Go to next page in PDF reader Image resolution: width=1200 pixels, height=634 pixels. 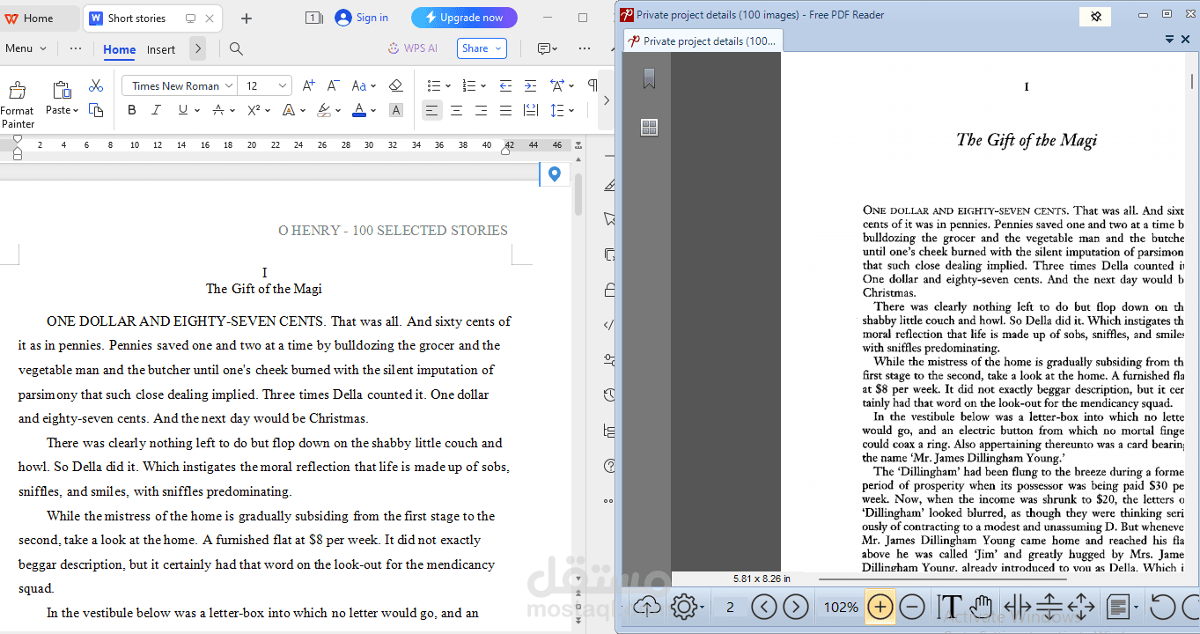[796, 607]
